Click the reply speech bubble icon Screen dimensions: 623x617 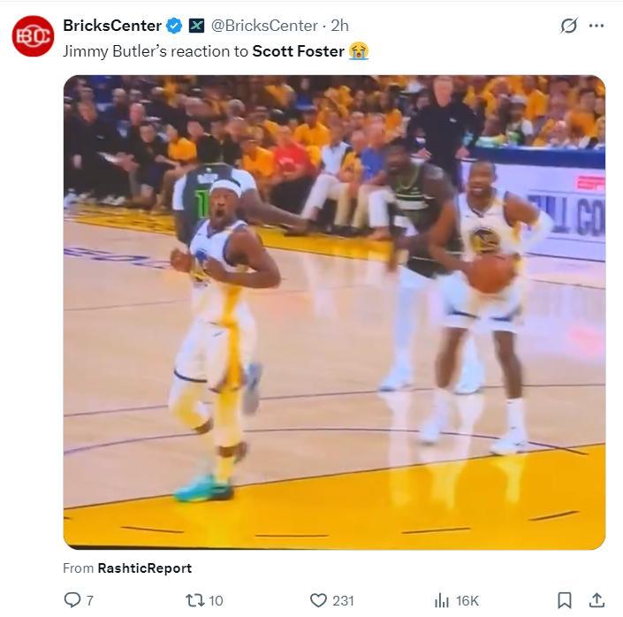72,600
